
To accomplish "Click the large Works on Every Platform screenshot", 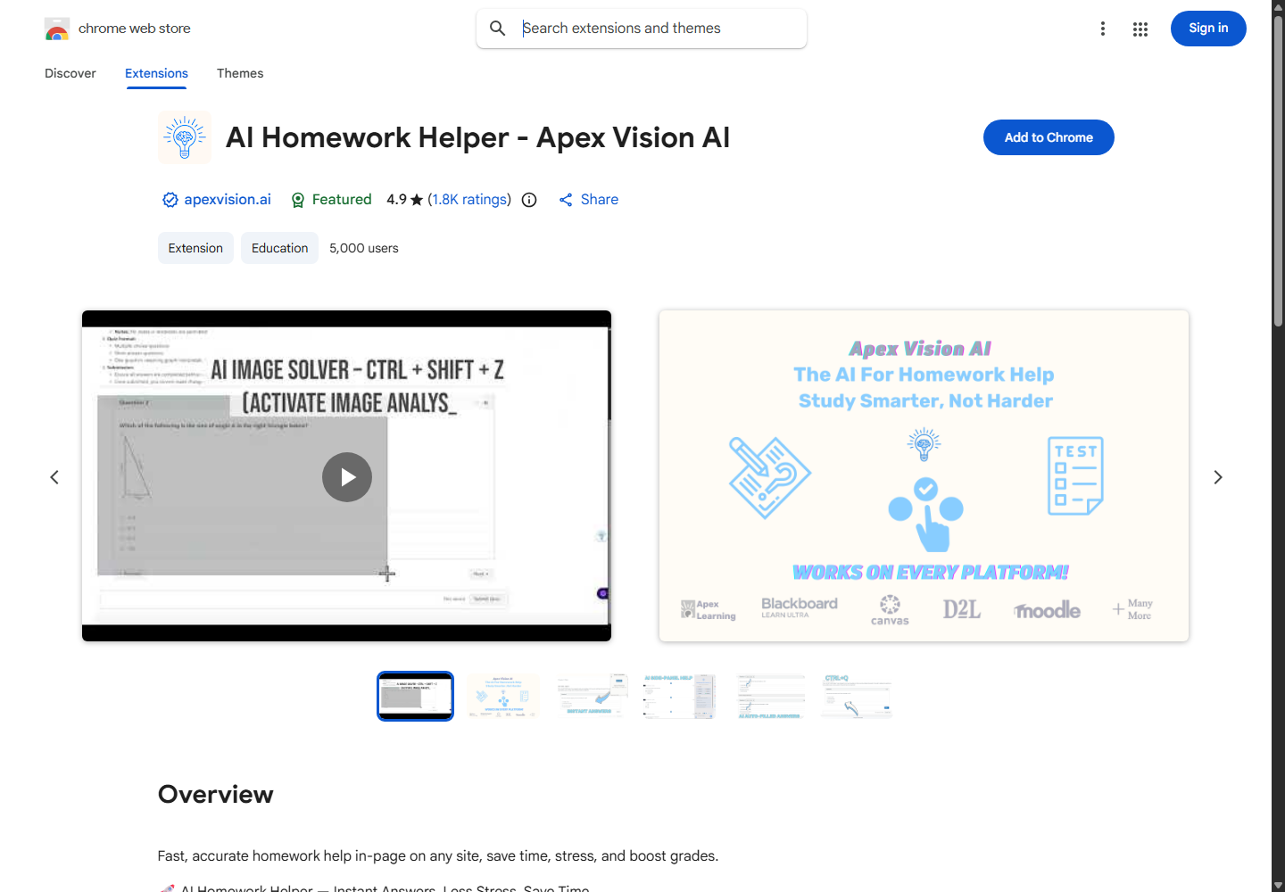I will (924, 475).
